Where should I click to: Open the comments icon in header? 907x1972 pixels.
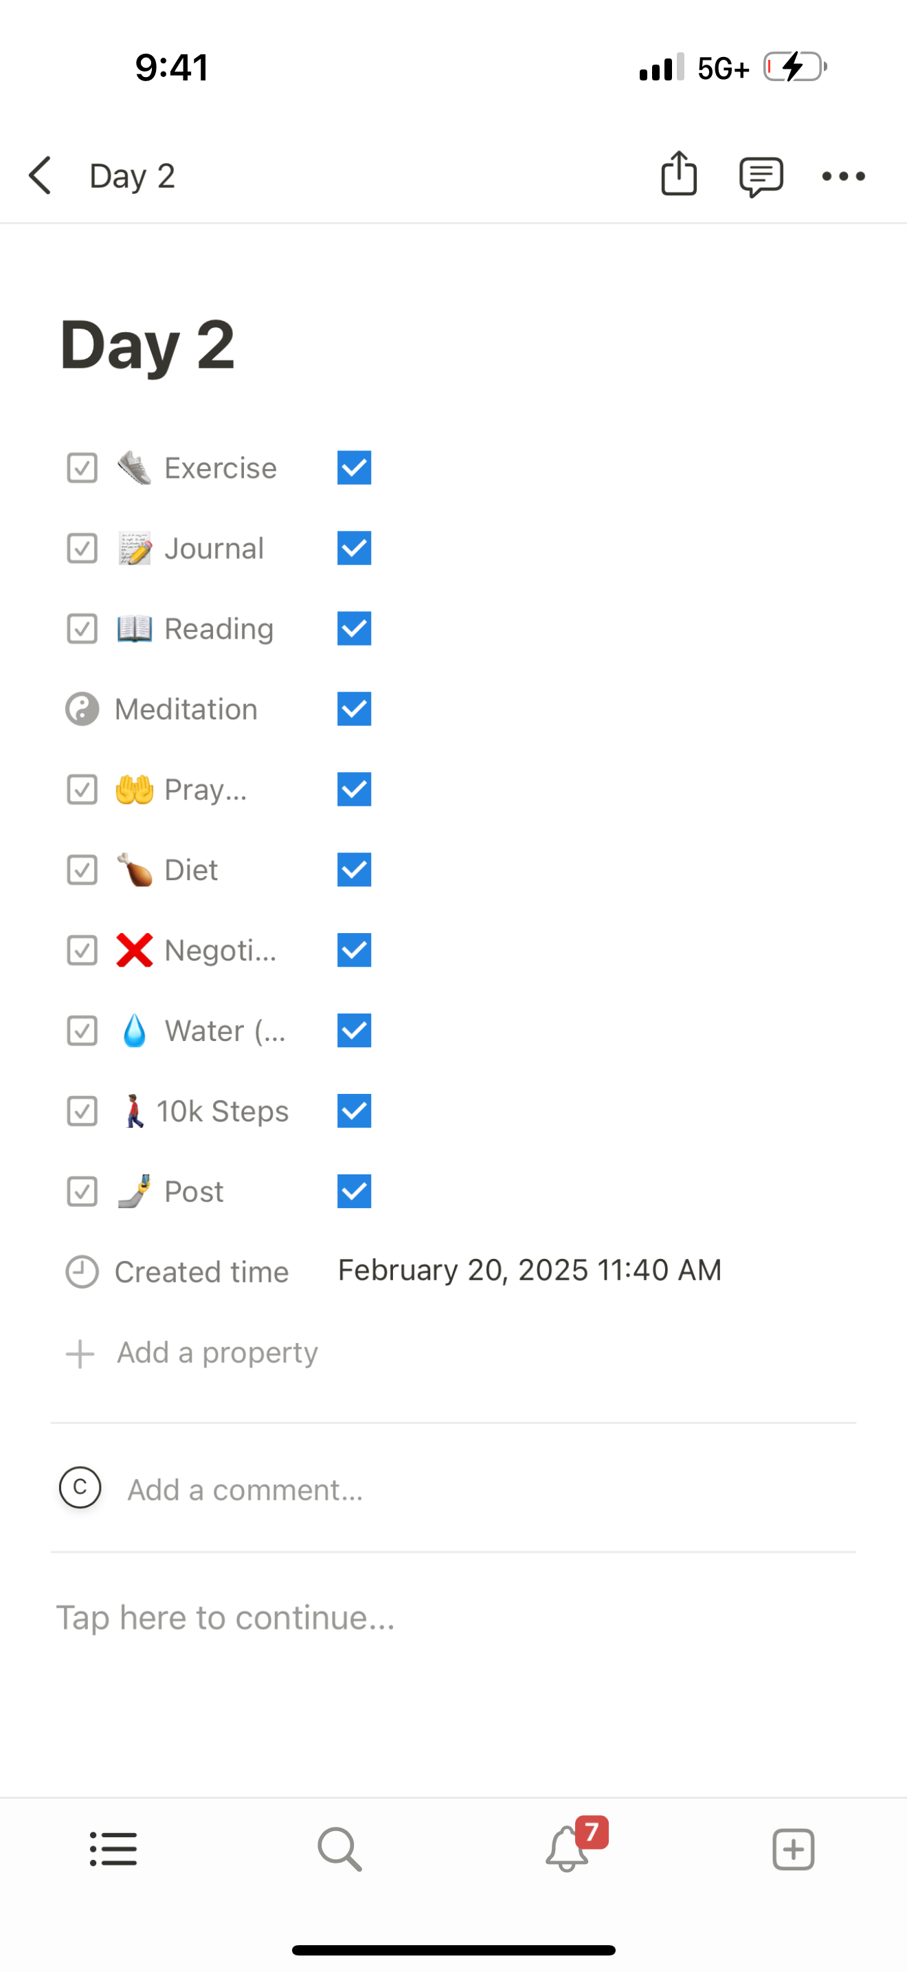point(760,176)
